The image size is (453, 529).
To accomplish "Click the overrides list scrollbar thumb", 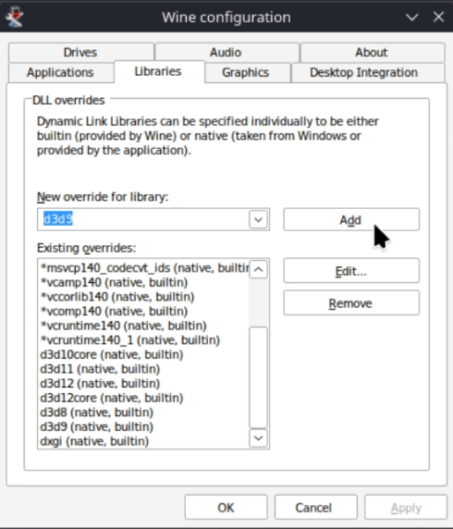I will pos(258,377).
